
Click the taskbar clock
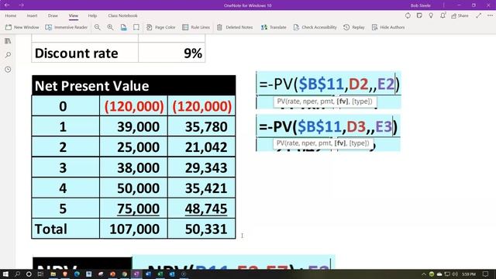469,274
